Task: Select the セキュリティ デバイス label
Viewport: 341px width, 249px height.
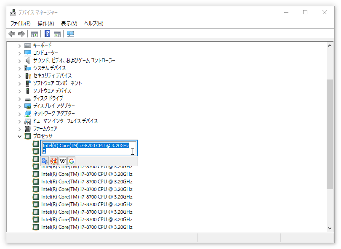Action: point(52,76)
